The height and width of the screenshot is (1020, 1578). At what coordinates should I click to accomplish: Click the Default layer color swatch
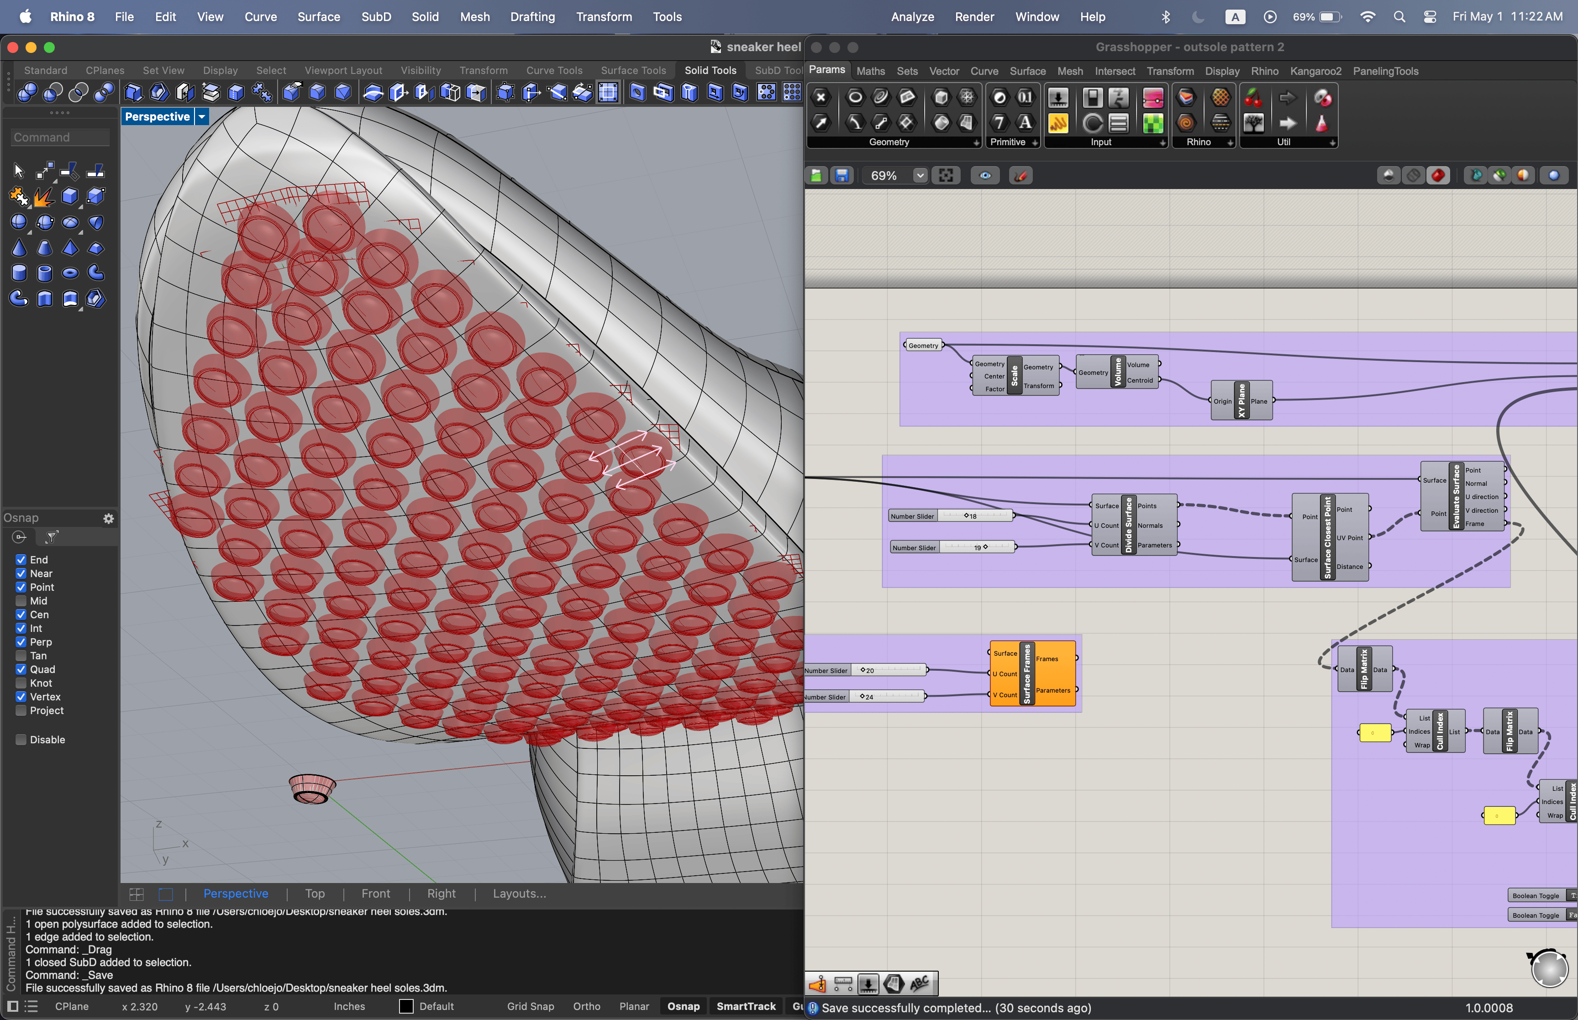tap(406, 1006)
